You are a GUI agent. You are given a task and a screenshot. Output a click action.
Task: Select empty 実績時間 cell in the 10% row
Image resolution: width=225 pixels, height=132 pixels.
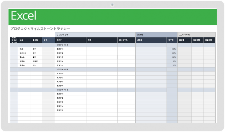click(209, 65)
